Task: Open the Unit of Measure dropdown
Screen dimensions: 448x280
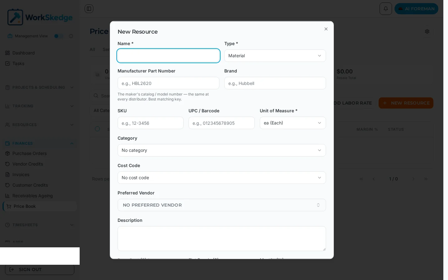Action: tap(293, 123)
